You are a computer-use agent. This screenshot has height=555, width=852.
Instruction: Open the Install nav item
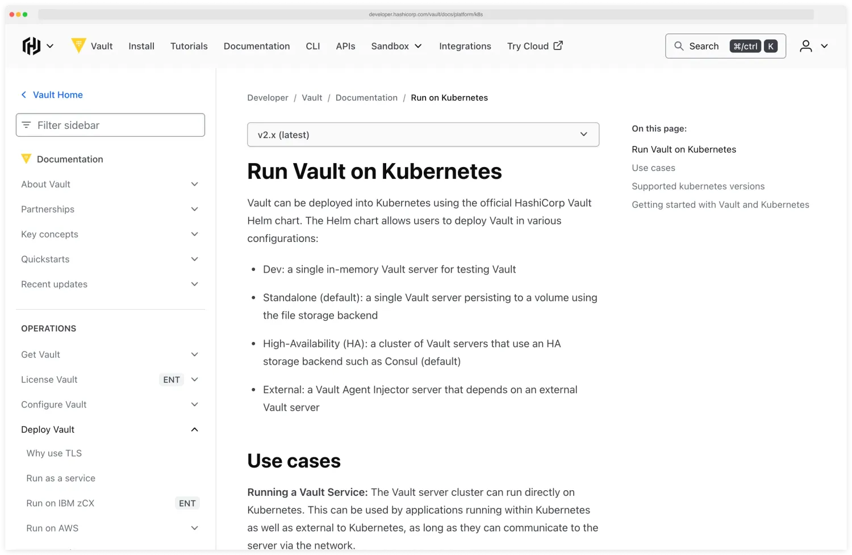(x=141, y=46)
